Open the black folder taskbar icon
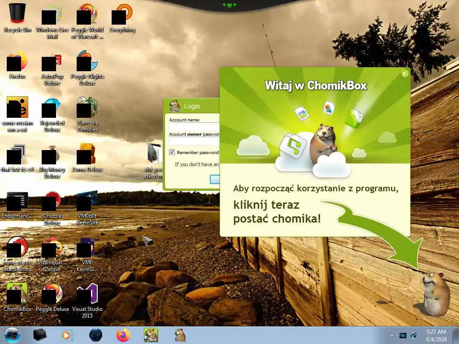Viewport: 459px width, 344px height. [39, 335]
